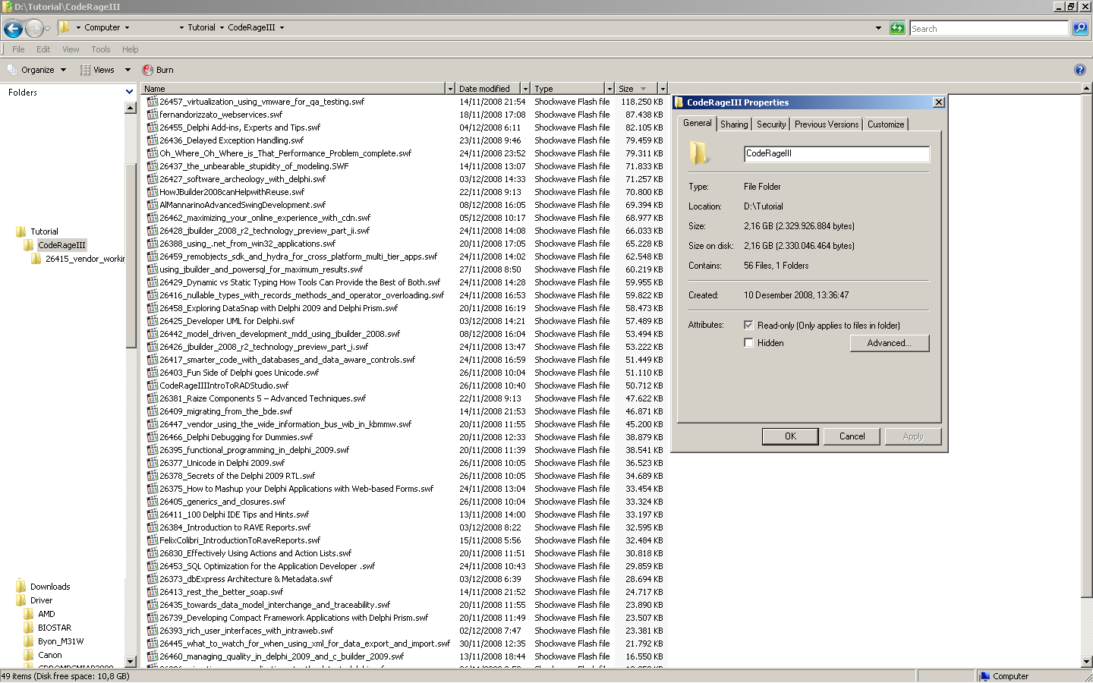Click the icon of 26466_Delphi Debugging for Dummies.swf
1093x683 pixels.
point(153,437)
